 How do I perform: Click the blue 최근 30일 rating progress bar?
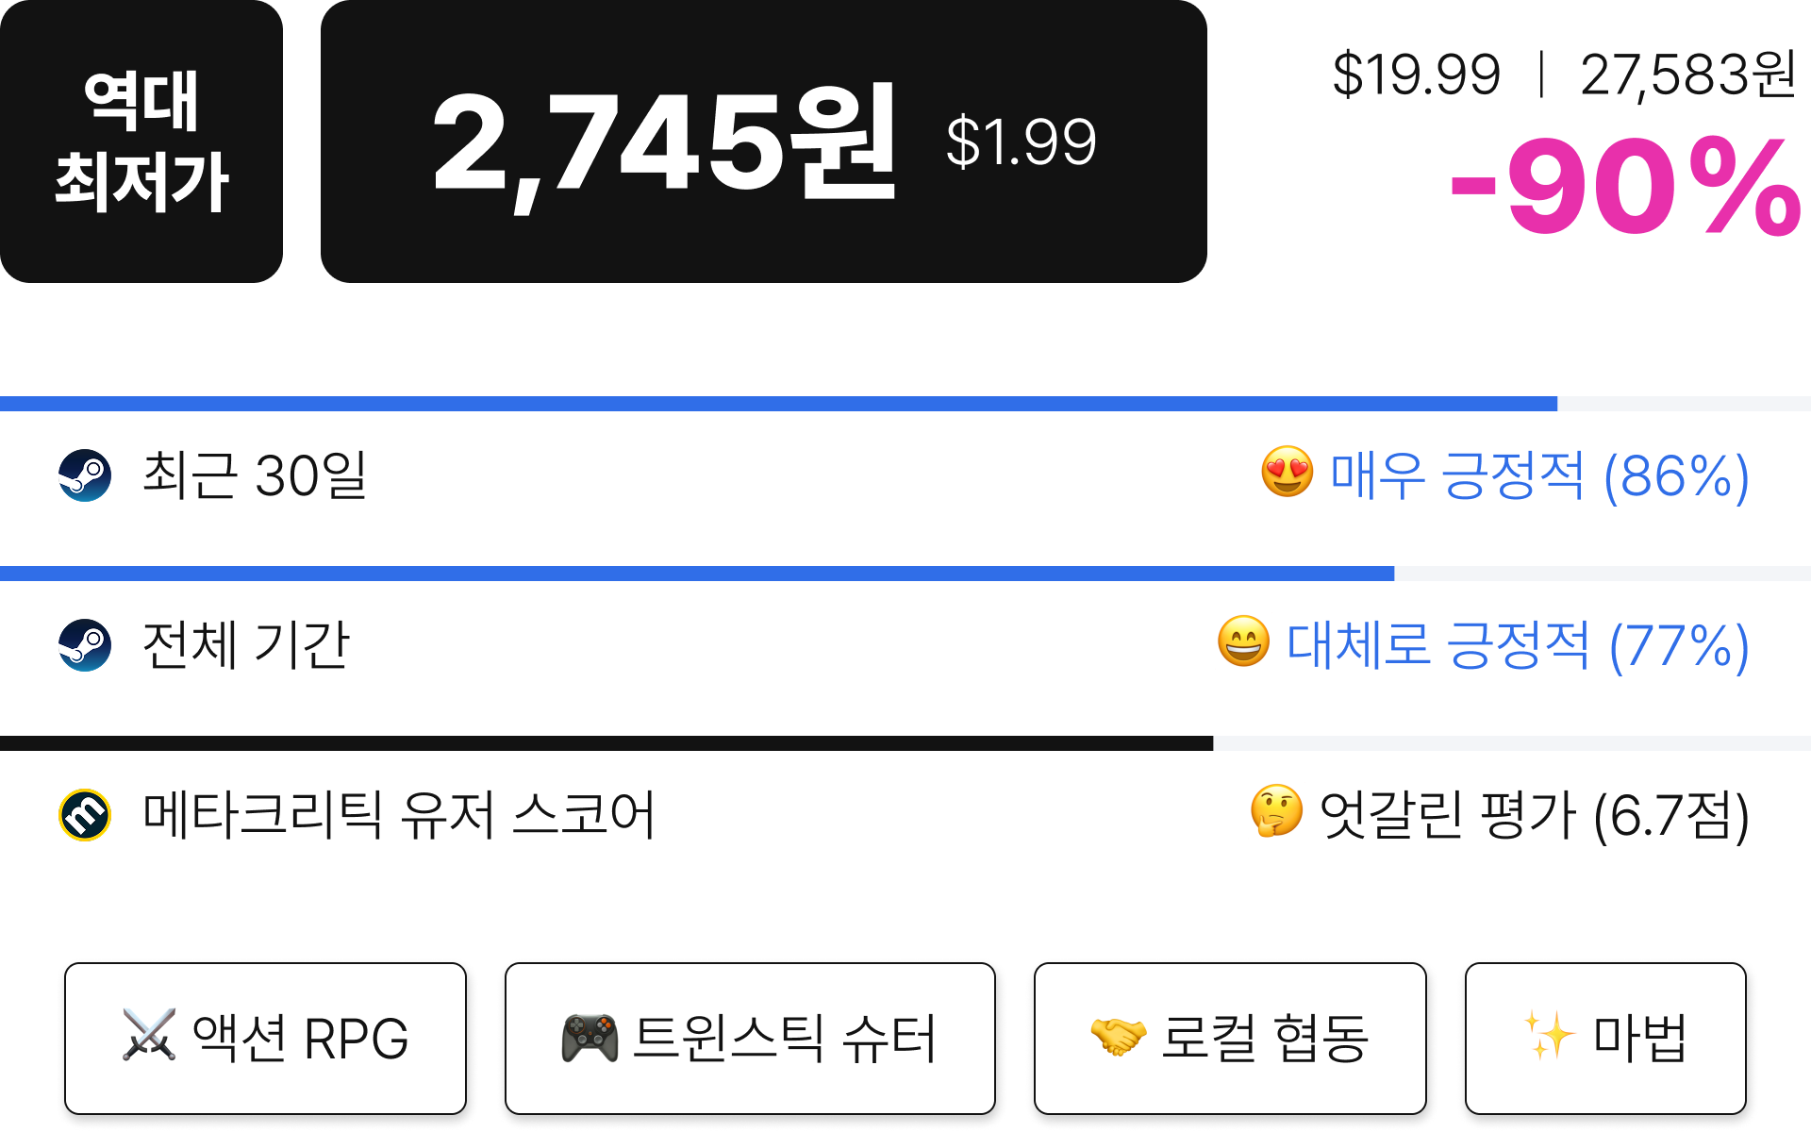(x=778, y=404)
